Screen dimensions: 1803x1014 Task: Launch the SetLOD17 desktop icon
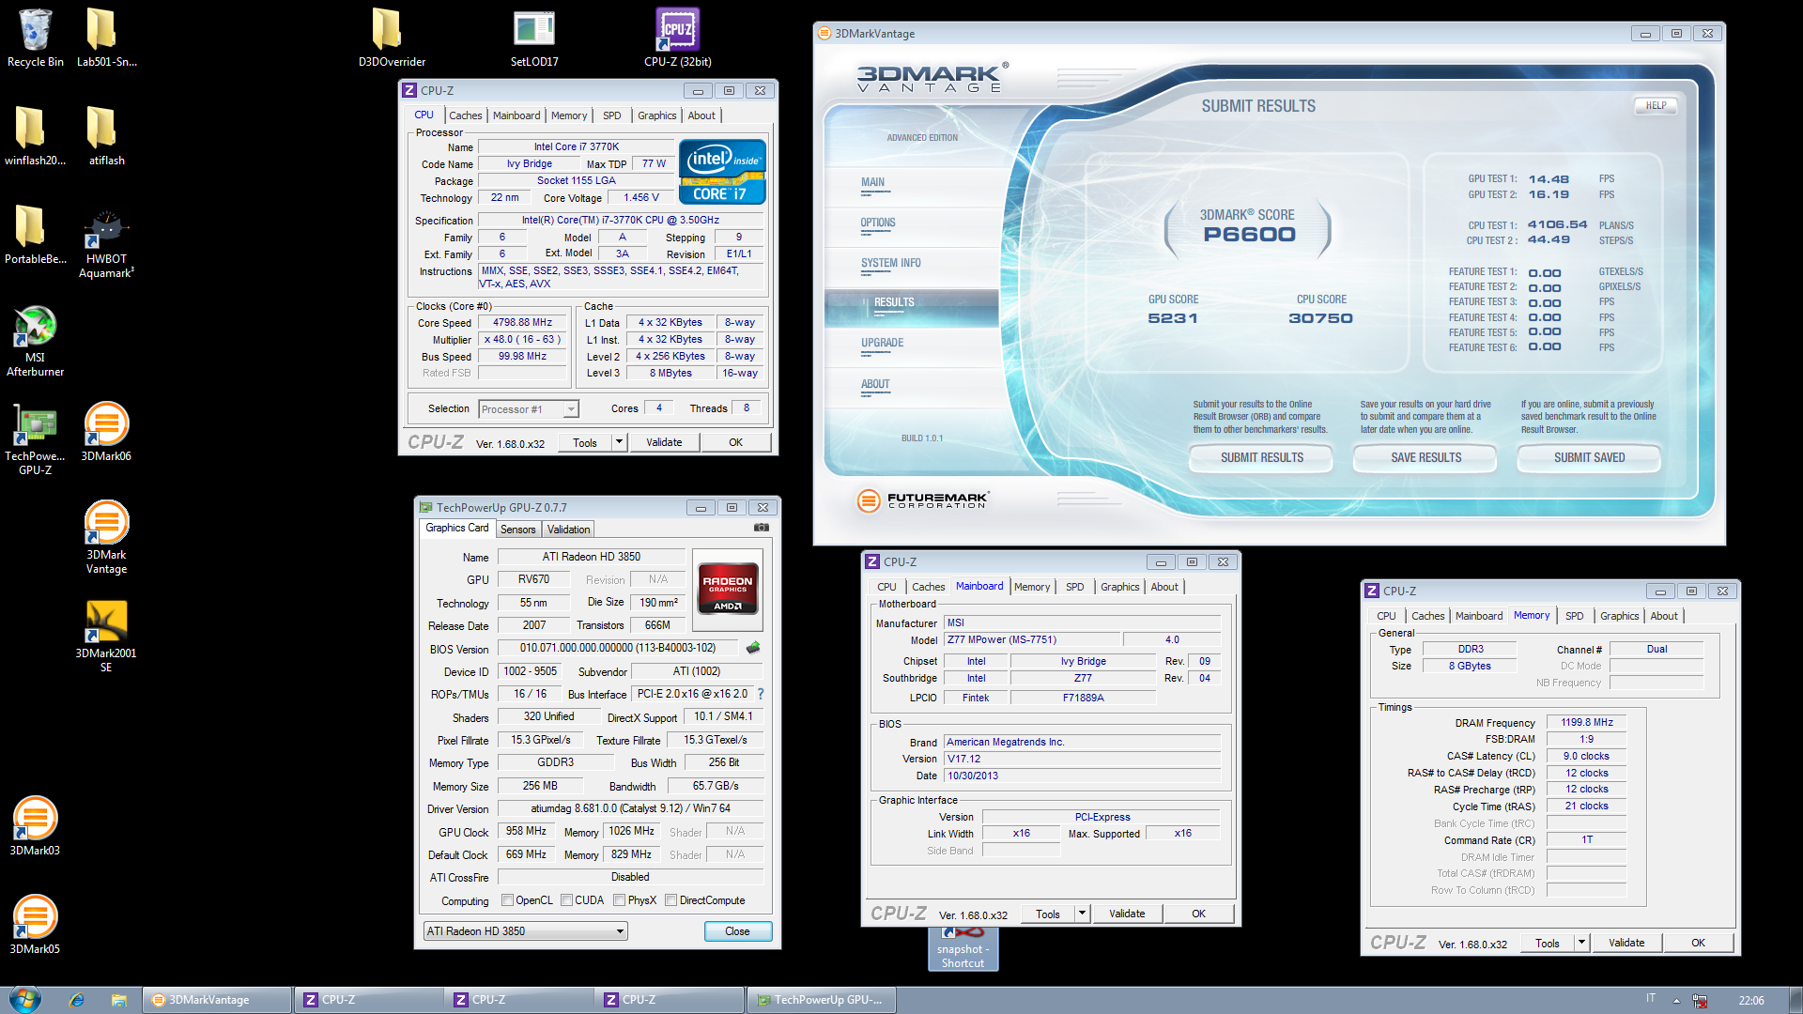pyautogui.click(x=534, y=38)
